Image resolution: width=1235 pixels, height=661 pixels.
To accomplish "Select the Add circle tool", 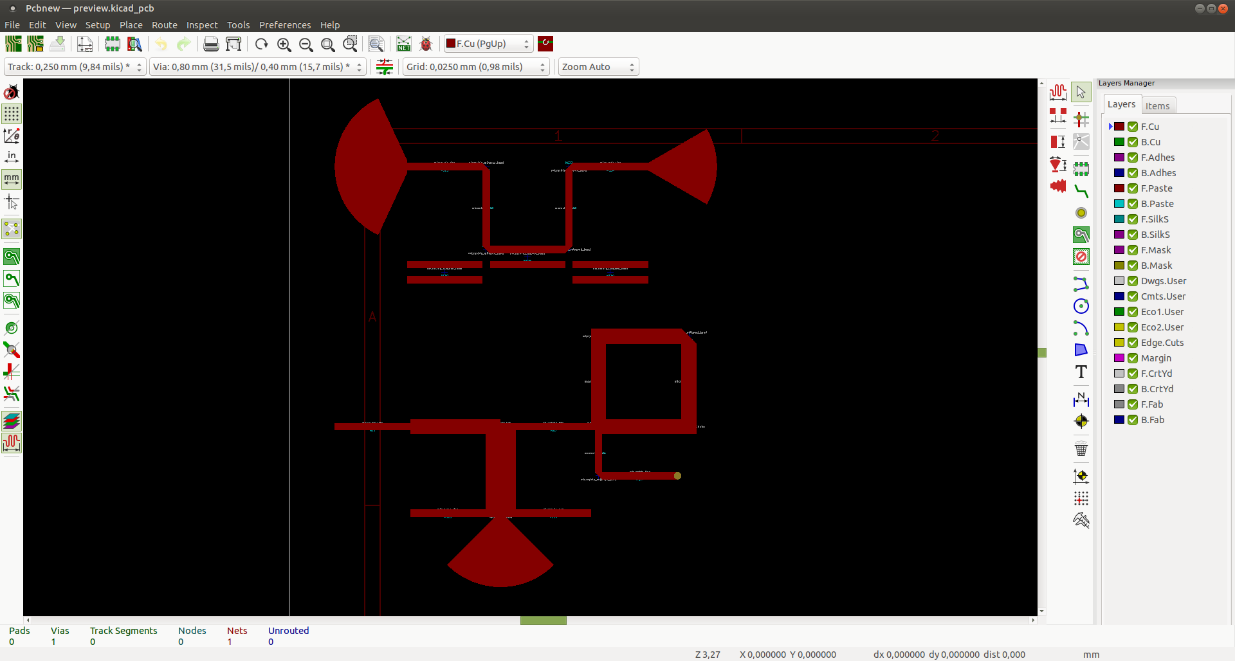I will tap(1081, 306).
